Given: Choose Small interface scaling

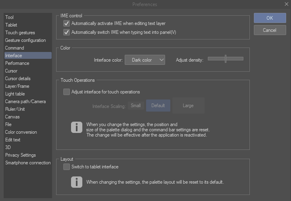Looking at the screenshot, I should 136,106.
